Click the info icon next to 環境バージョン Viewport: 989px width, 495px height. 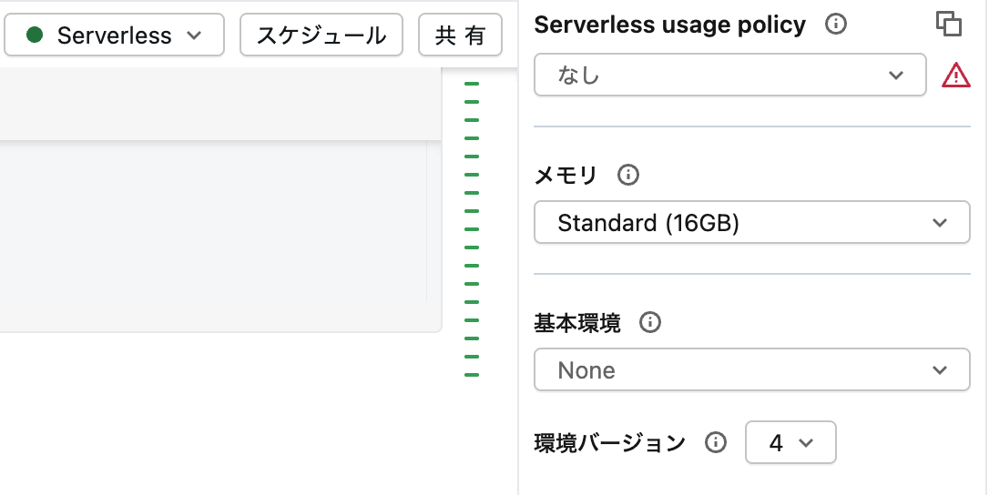pos(715,442)
